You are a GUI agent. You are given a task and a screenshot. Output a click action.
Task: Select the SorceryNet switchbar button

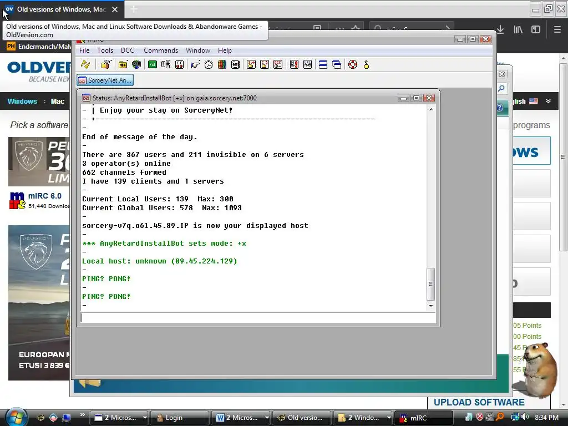coord(105,80)
